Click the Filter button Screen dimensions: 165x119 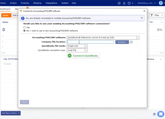[157, 15]
